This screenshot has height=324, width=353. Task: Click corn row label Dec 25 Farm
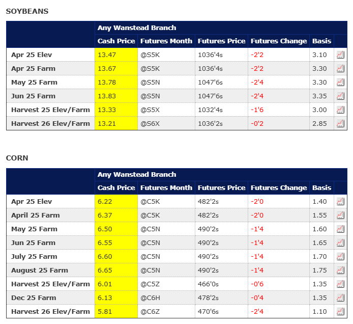coord(34,298)
